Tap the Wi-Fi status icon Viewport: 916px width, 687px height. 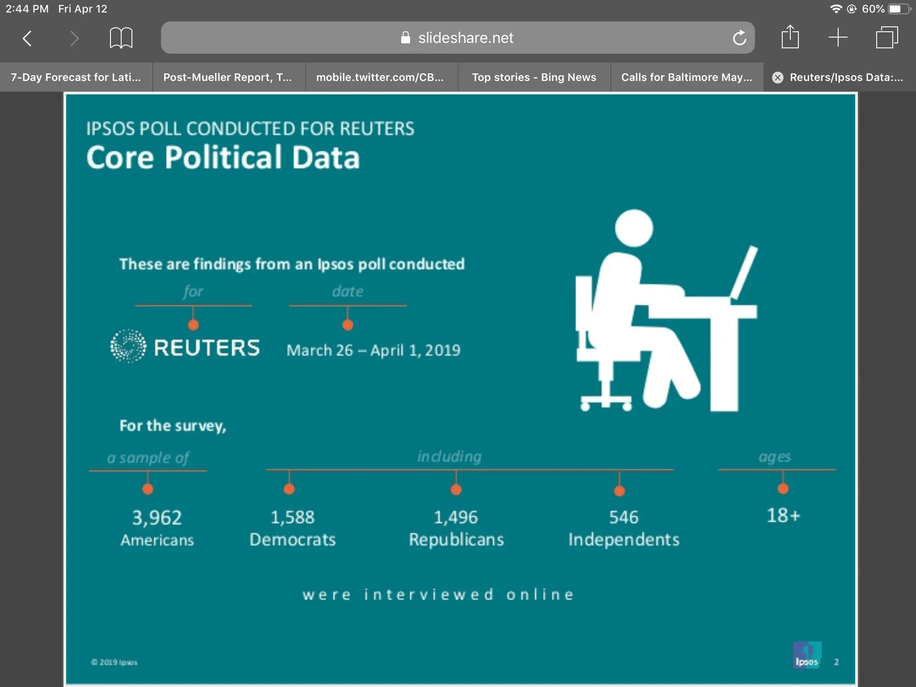(x=835, y=9)
